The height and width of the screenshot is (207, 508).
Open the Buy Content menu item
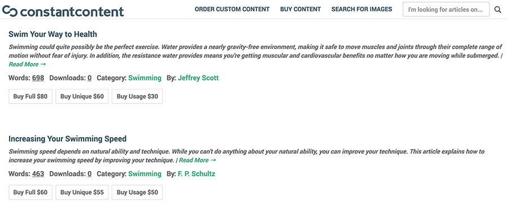(300, 10)
